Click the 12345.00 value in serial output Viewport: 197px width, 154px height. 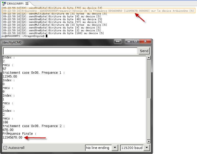click(10, 76)
